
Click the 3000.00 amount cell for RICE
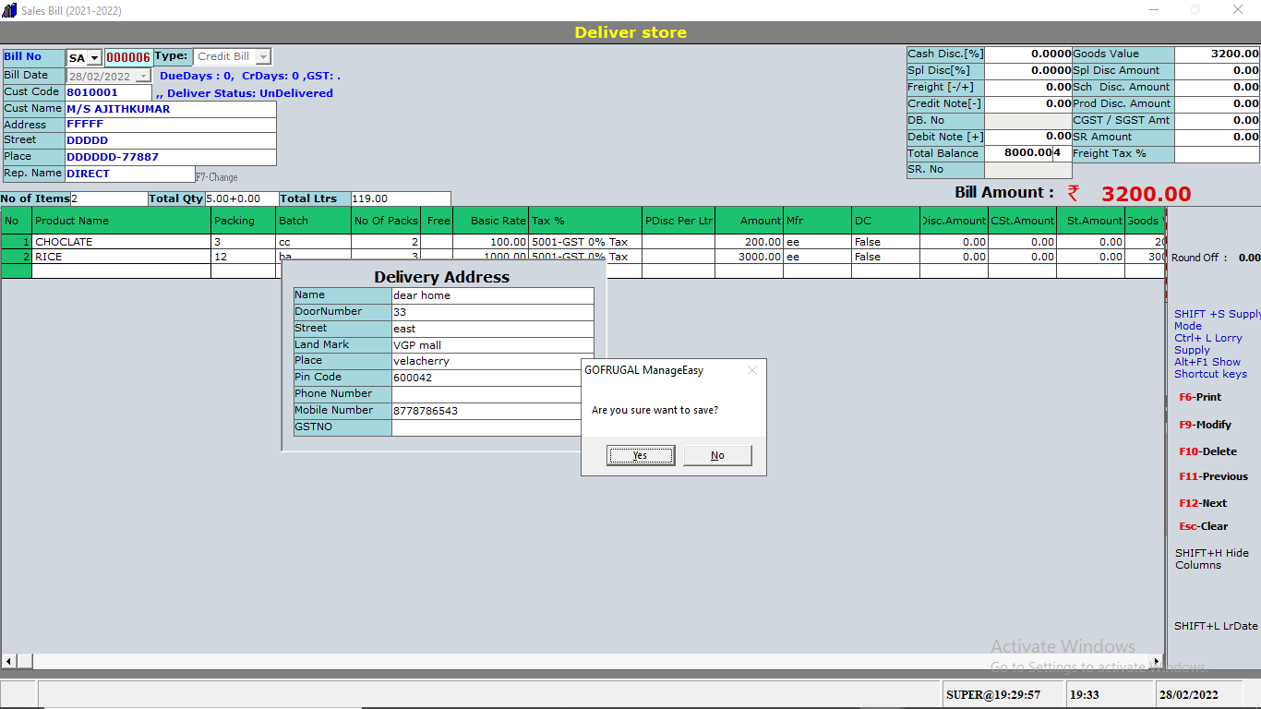point(749,257)
